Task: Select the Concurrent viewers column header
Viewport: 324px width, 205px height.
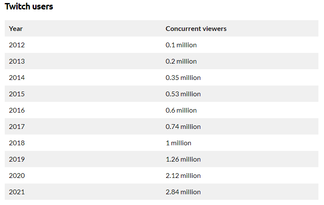Action: click(196, 28)
